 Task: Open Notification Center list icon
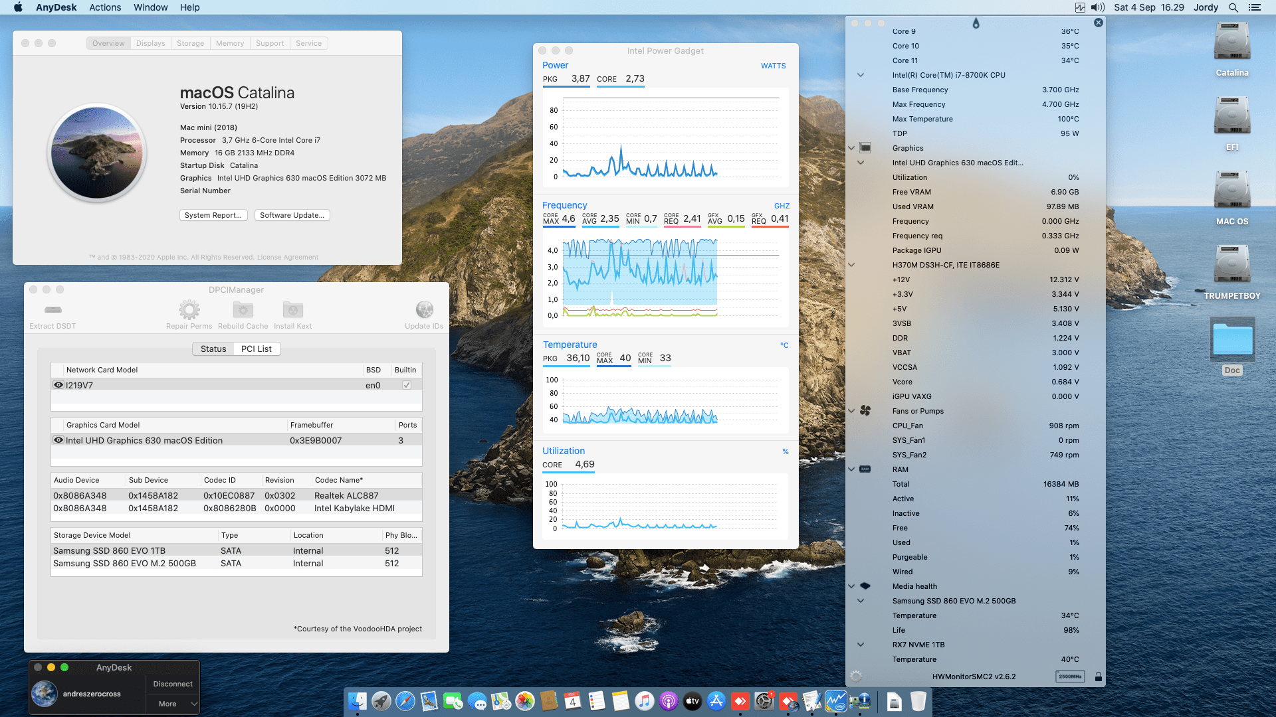(1255, 7)
